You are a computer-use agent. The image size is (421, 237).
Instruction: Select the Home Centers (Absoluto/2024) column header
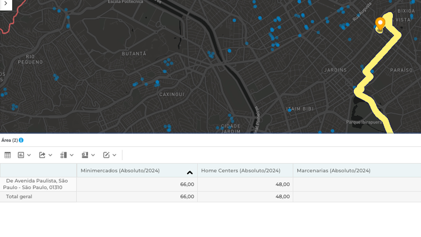pyautogui.click(x=241, y=170)
